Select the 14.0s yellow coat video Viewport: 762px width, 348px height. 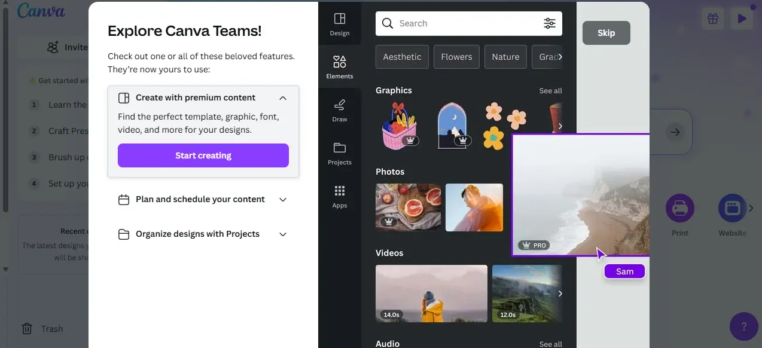(431, 294)
